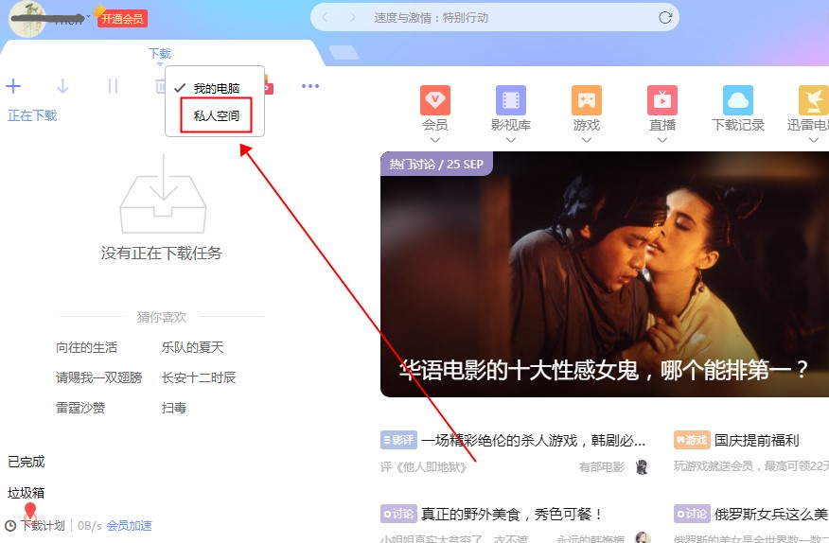Screen dimensions: 829x543
Task: Open the 游戏 games icon
Action: coord(587,100)
